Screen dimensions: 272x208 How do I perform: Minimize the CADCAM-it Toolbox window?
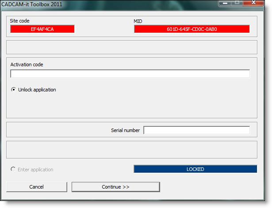[225, 3]
